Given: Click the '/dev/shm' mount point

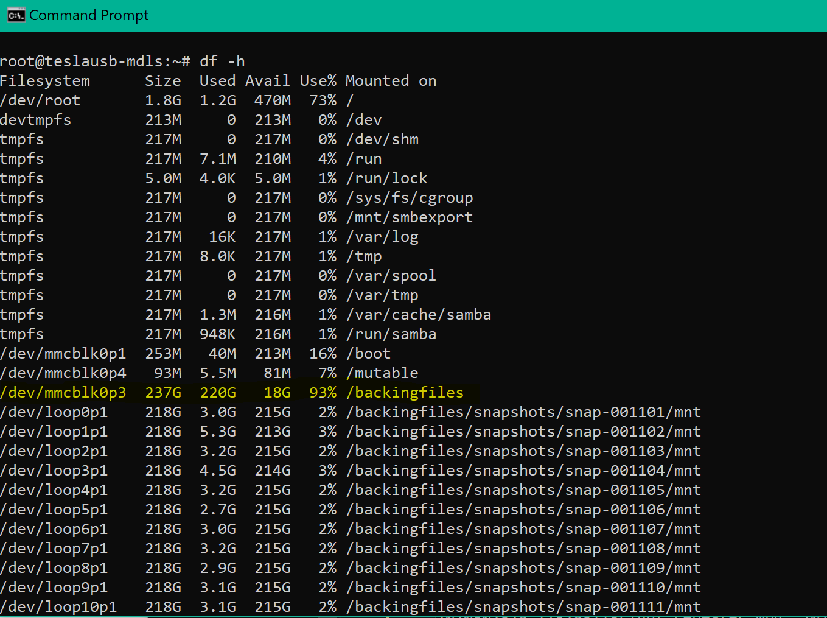Looking at the screenshot, I should point(382,139).
